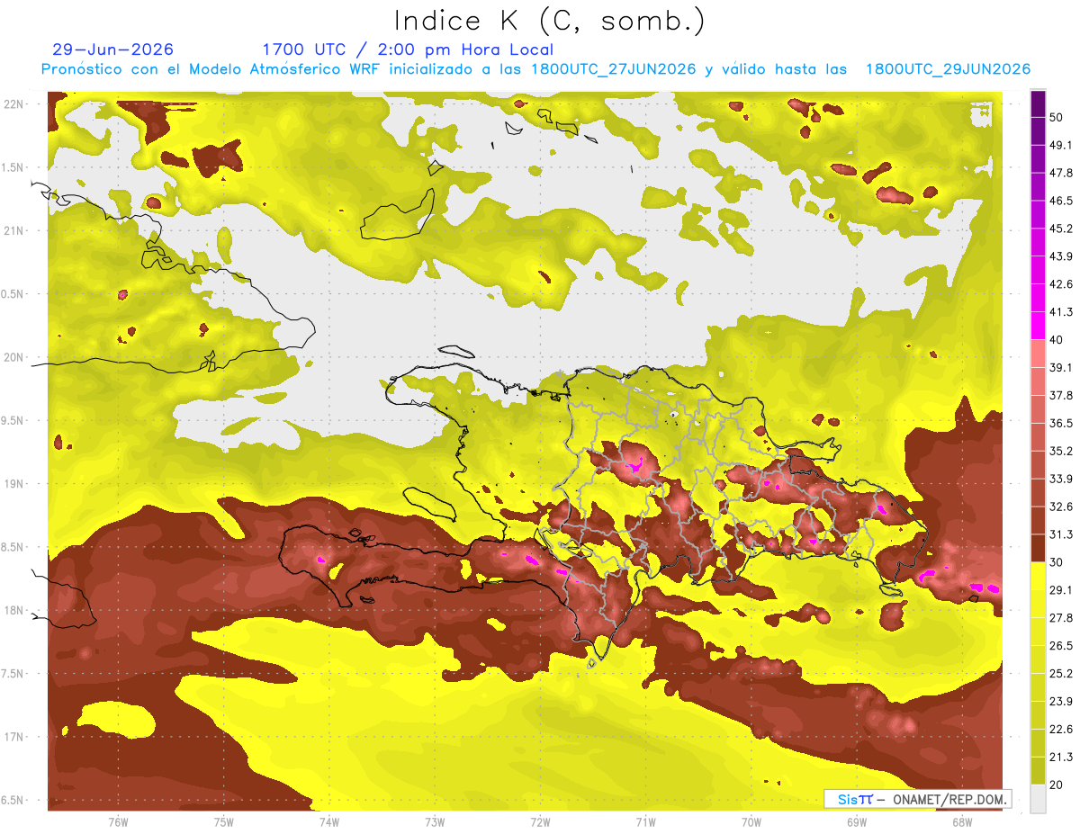Click the "47.8" colorbar value

click(1061, 173)
